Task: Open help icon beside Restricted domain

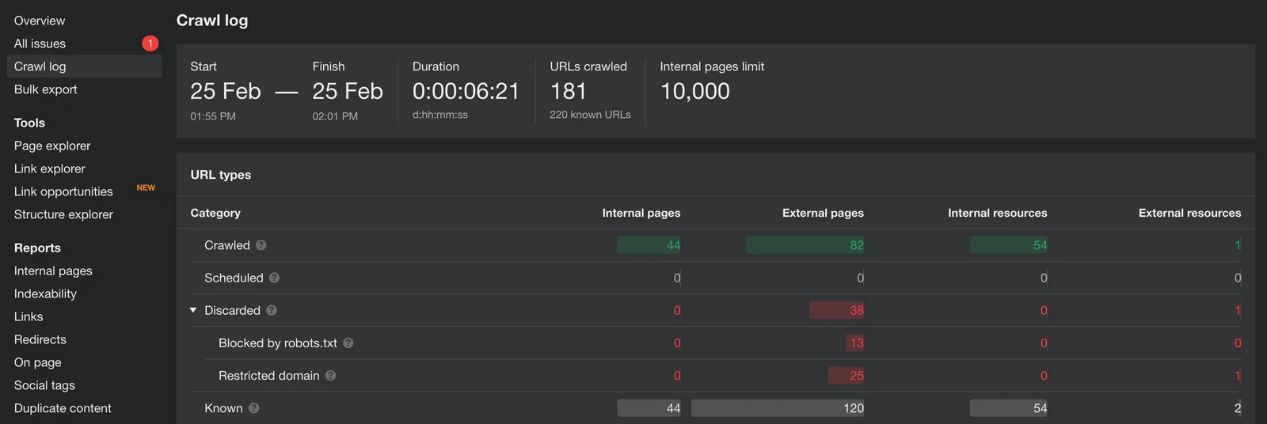Action: point(330,375)
